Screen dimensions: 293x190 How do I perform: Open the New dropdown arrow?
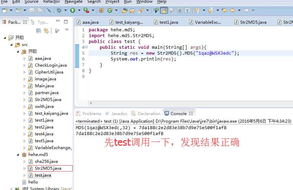pyautogui.click(x=11, y=10)
